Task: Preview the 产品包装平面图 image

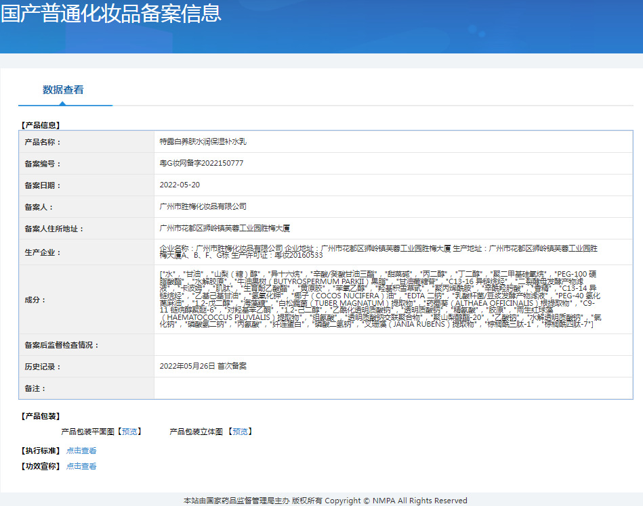Action: point(129,432)
